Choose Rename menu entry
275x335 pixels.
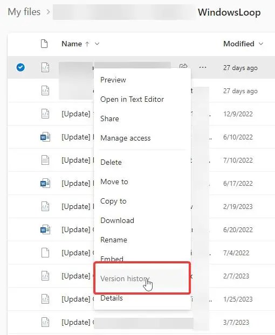click(114, 240)
